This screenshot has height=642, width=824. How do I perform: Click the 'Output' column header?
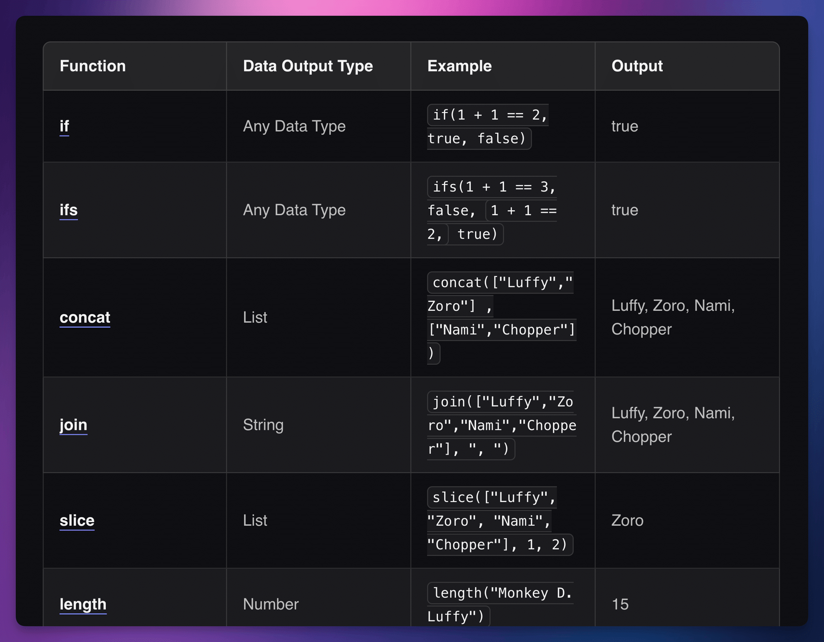pos(637,66)
